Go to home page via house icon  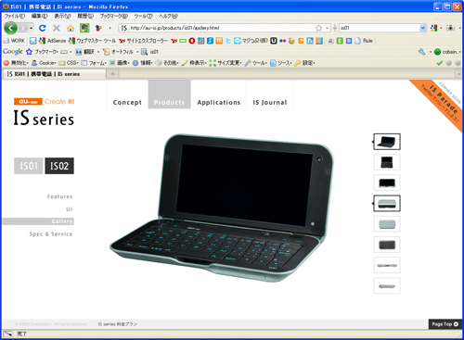[71, 28]
